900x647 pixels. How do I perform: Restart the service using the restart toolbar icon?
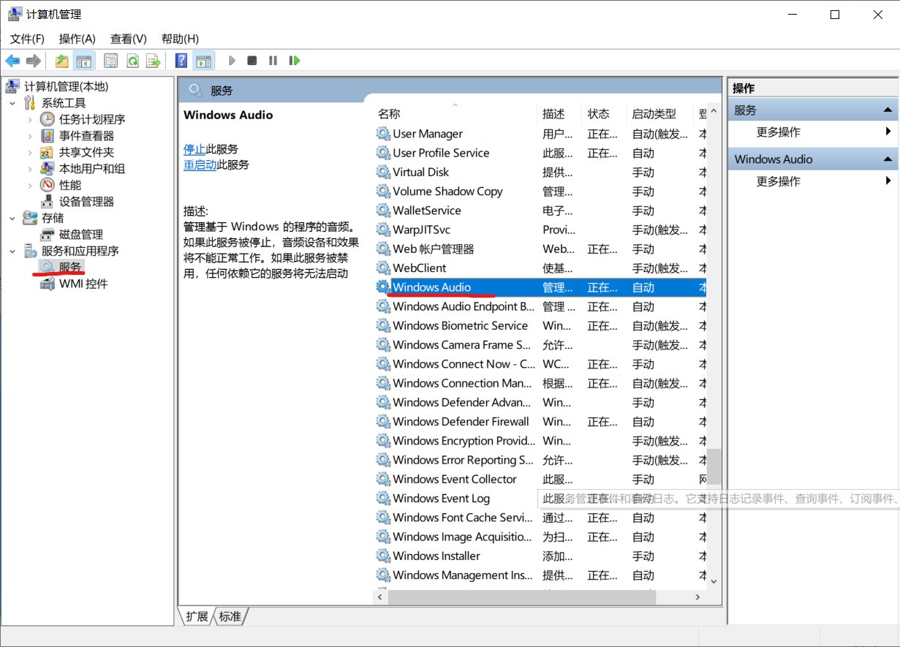click(x=294, y=60)
